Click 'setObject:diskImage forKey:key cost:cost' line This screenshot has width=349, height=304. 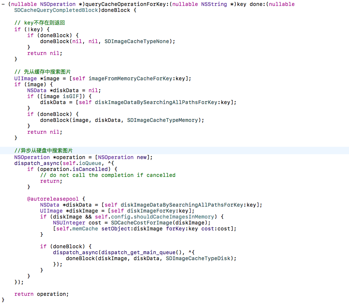click(x=145, y=229)
